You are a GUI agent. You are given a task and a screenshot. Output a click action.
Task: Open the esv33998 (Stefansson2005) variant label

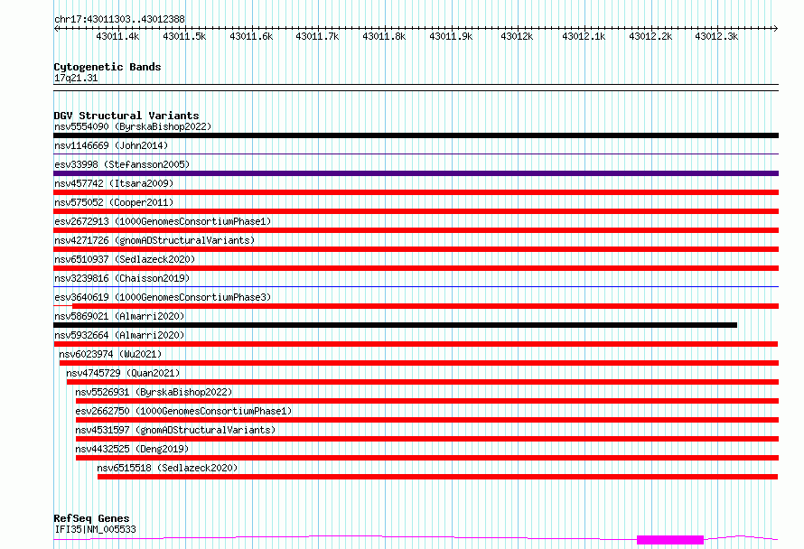(122, 164)
